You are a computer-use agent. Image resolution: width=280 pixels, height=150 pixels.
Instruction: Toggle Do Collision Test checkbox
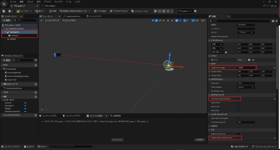pyautogui.click(x=238, y=91)
